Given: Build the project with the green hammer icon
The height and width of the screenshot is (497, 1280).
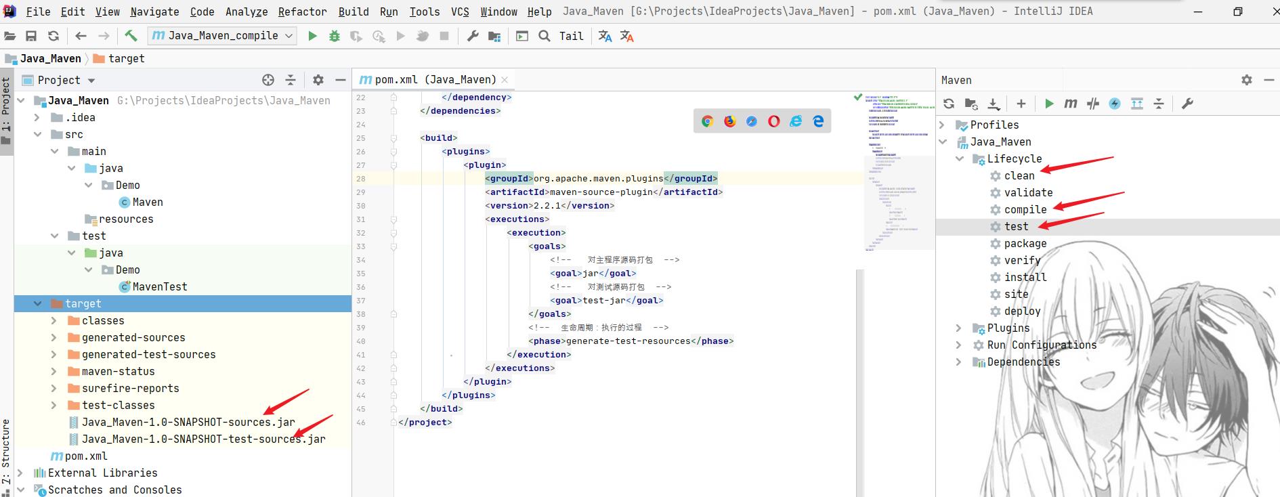Looking at the screenshot, I should click(131, 36).
